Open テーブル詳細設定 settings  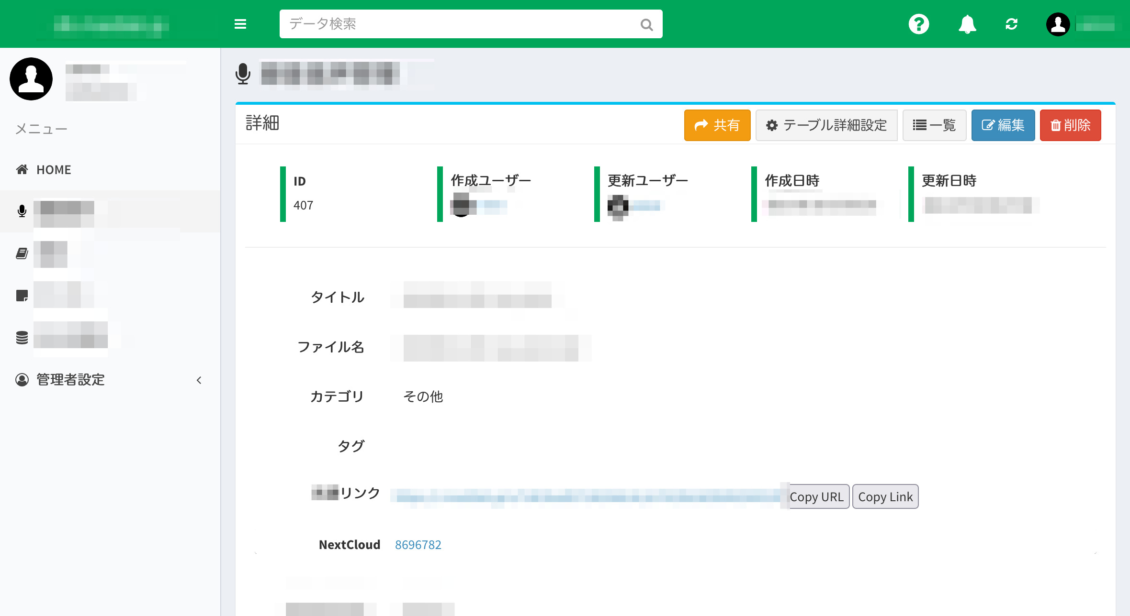826,125
